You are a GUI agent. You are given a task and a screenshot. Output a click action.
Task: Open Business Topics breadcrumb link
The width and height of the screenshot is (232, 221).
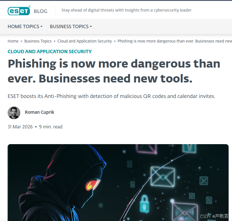point(38,41)
